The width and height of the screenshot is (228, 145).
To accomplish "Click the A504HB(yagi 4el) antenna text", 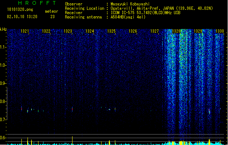I will tap(128, 17).
